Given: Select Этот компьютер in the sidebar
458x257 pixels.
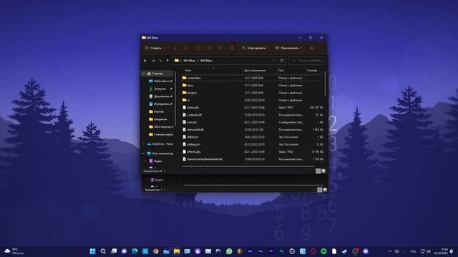Looking at the screenshot, I should click(x=160, y=153).
